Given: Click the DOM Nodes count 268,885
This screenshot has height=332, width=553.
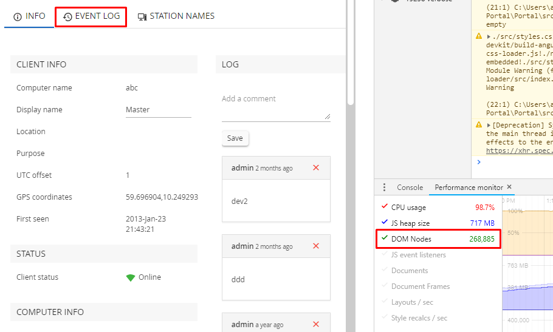Looking at the screenshot, I should pyautogui.click(x=482, y=239).
